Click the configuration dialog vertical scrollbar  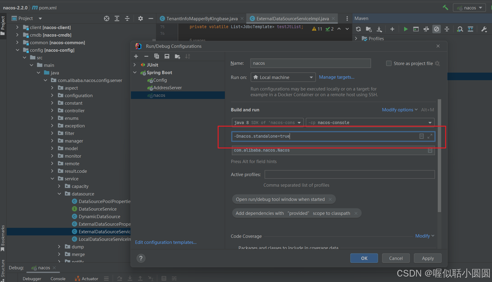(439, 156)
